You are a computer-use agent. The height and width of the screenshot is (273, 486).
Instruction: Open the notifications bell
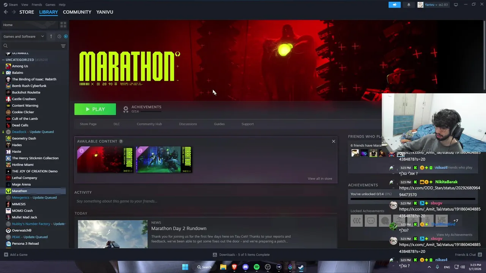409,5
